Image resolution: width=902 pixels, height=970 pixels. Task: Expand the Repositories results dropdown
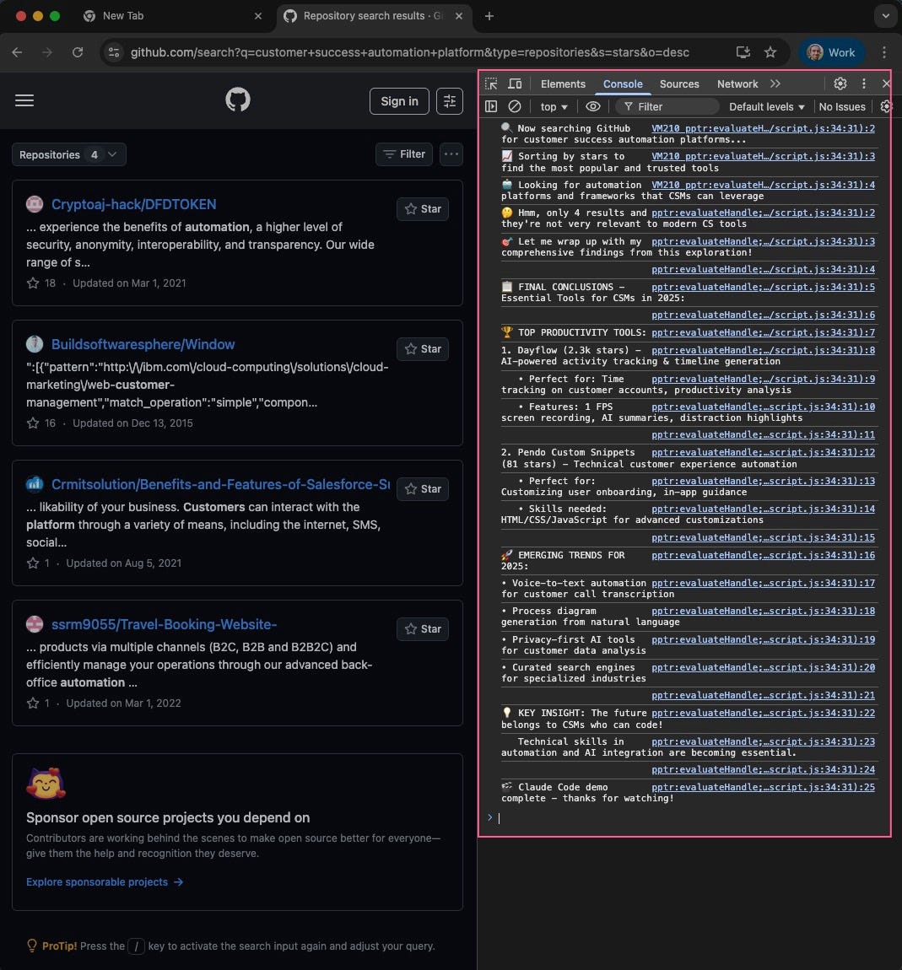pyautogui.click(x=68, y=154)
